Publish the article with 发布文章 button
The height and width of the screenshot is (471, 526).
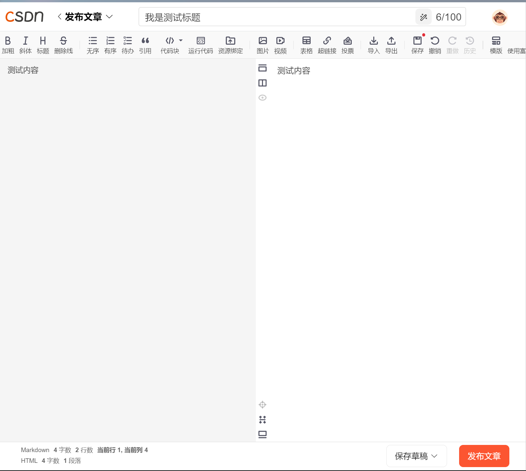(484, 456)
